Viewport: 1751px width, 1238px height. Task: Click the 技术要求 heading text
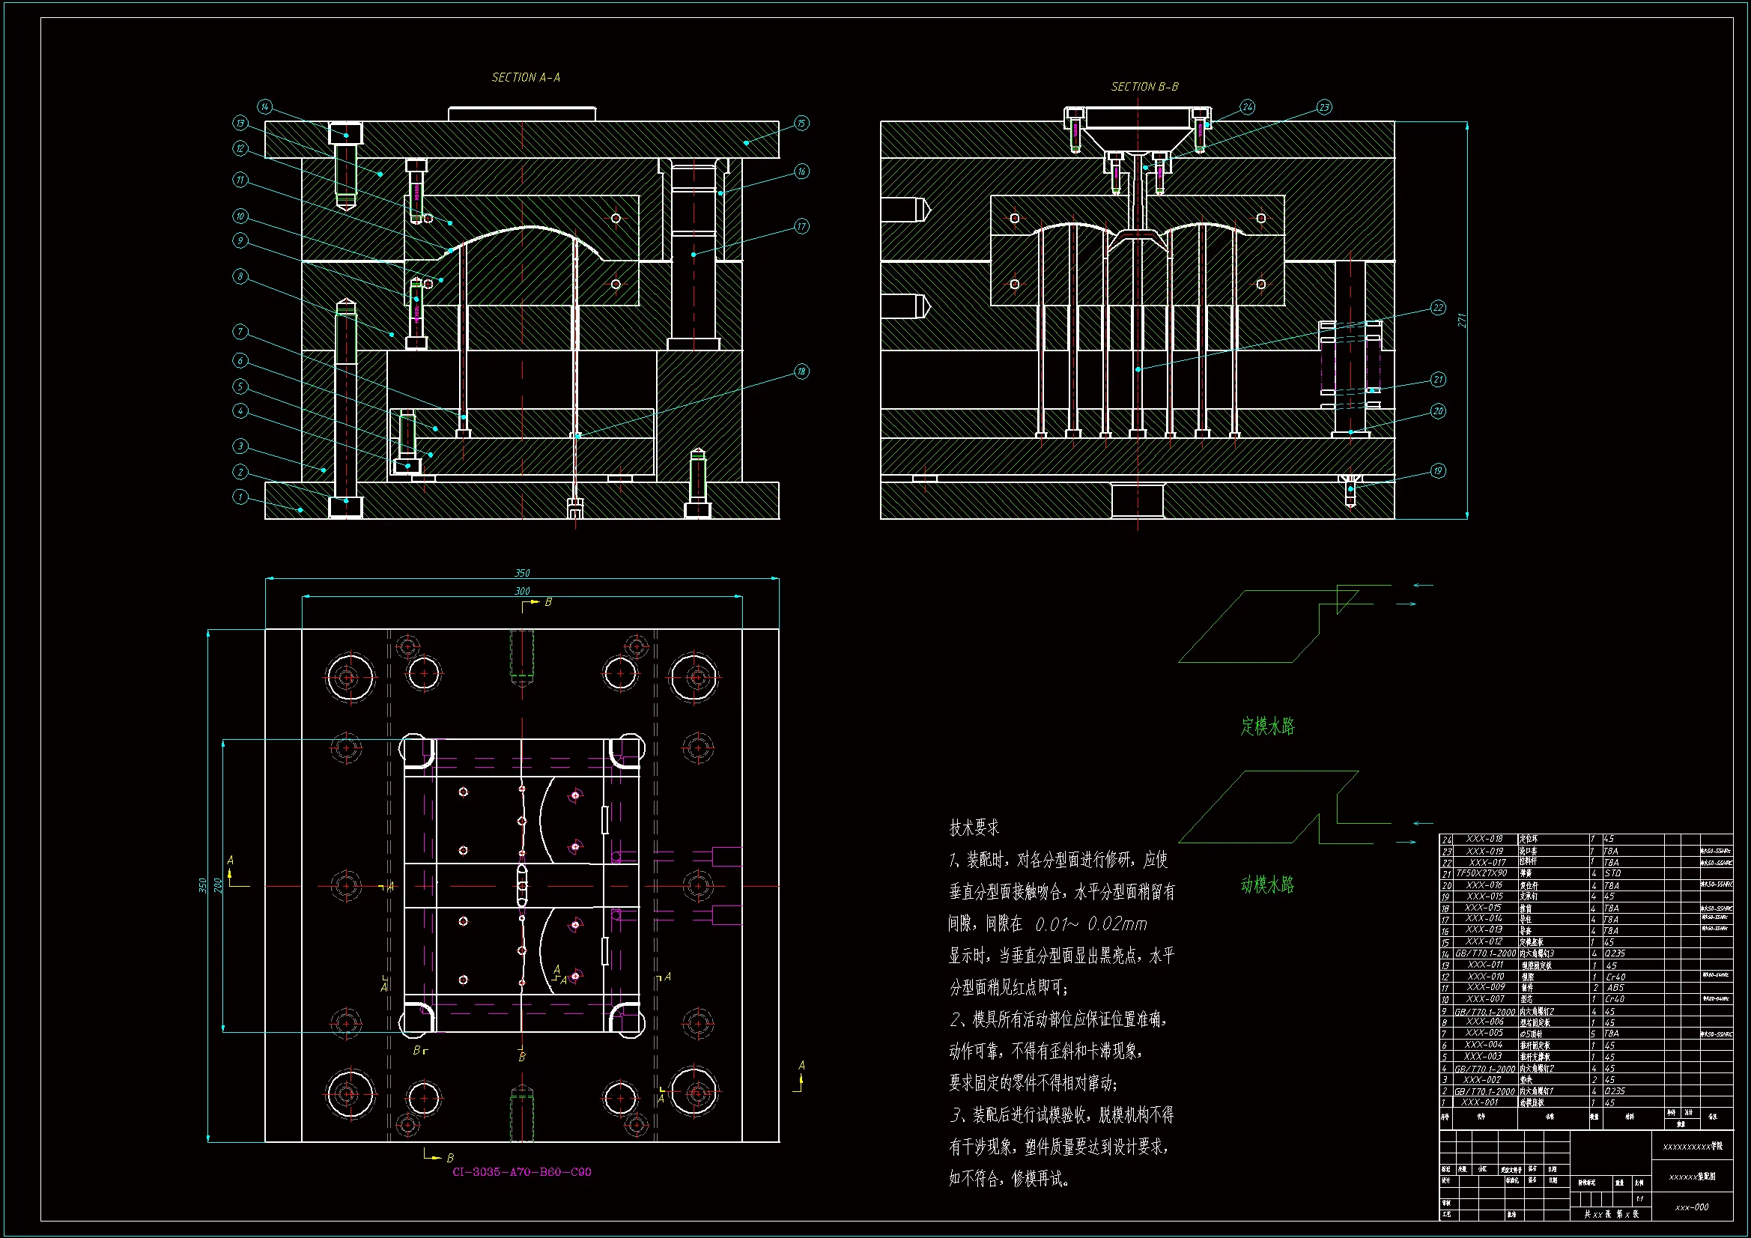coord(974,828)
